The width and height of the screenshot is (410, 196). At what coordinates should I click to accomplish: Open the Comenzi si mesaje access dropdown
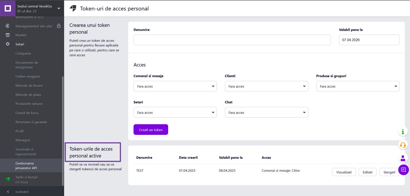[x=175, y=86]
